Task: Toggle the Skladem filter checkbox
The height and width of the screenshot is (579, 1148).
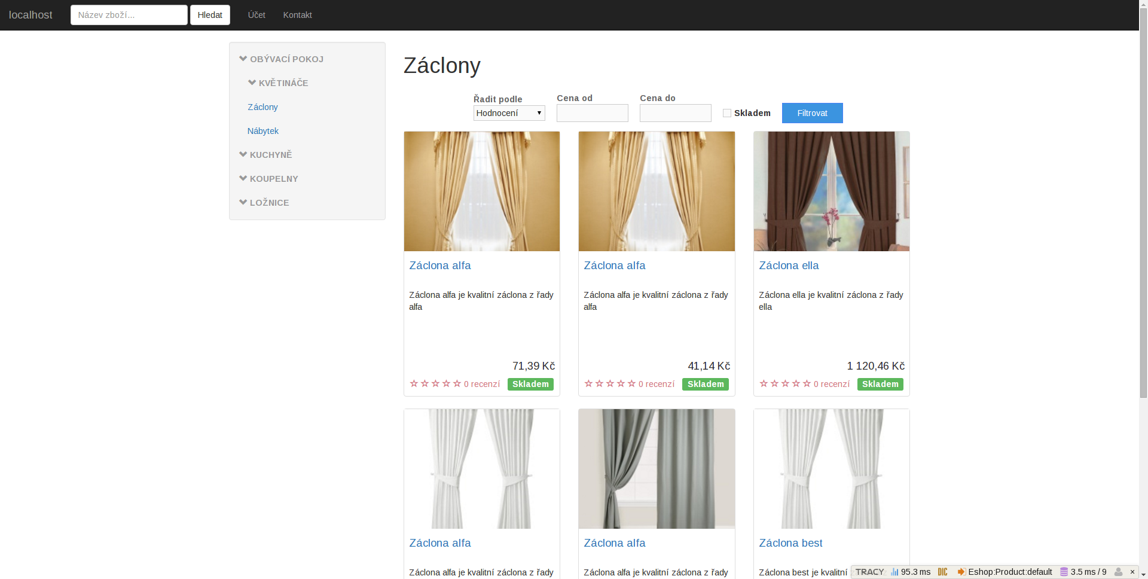Action: click(x=727, y=113)
